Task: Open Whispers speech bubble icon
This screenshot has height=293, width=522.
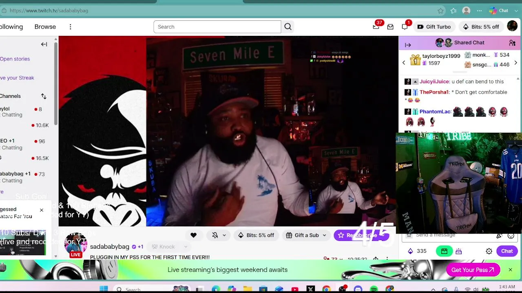Action: (405, 27)
